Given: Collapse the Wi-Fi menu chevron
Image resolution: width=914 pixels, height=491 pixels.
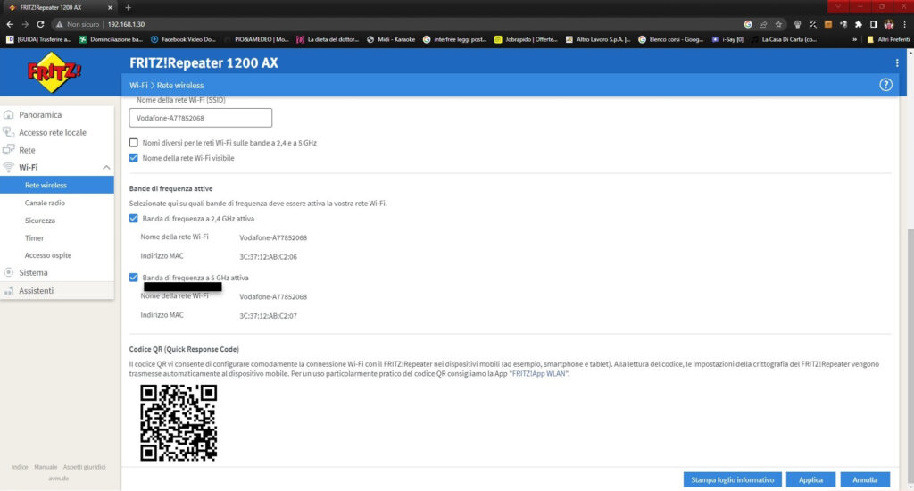Looking at the screenshot, I should pos(106,167).
